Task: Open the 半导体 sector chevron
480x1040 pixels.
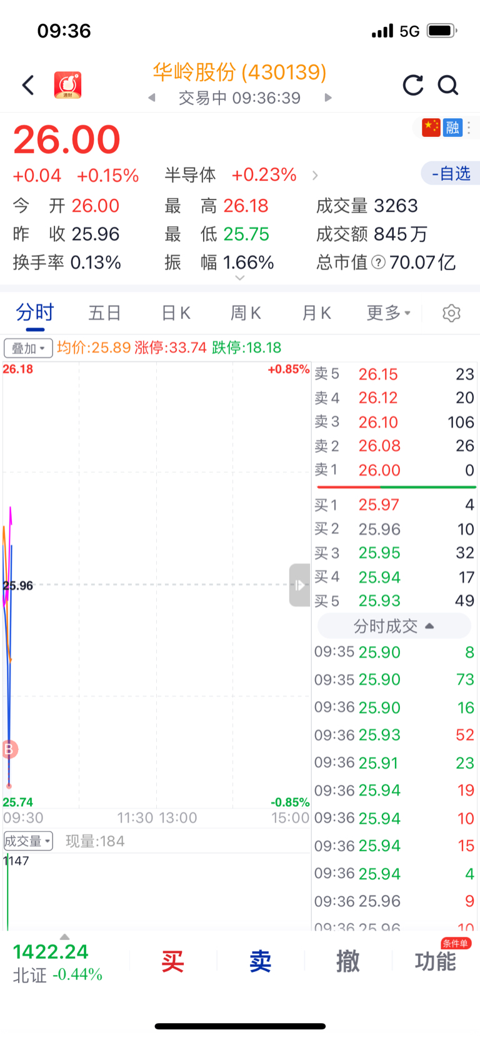Action: 315,176
